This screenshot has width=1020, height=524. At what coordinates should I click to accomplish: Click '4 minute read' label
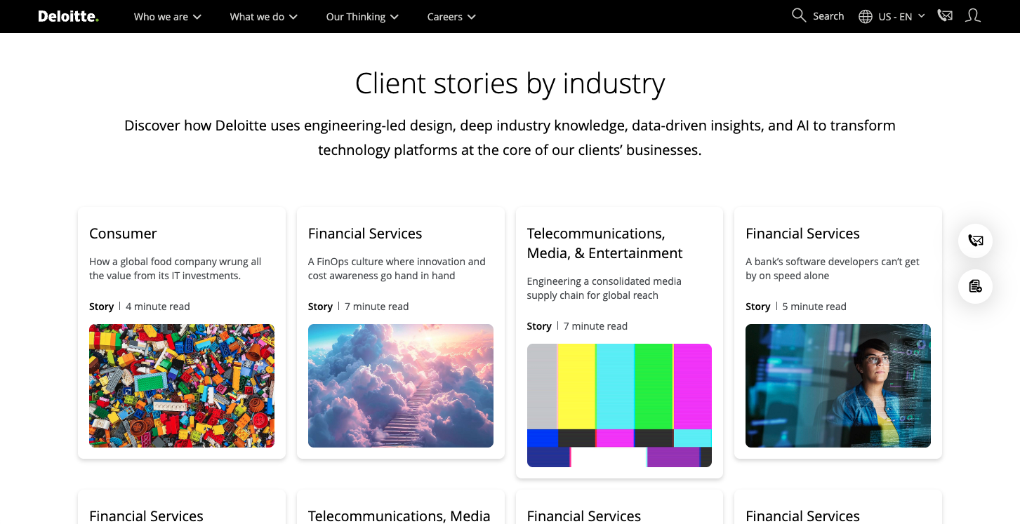coord(158,307)
